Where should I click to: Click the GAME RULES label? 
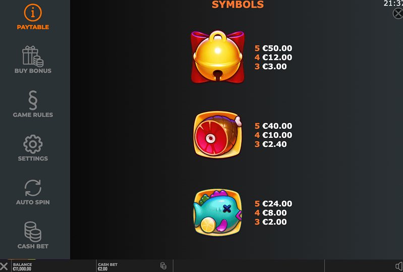pyautogui.click(x=33, y=115)
